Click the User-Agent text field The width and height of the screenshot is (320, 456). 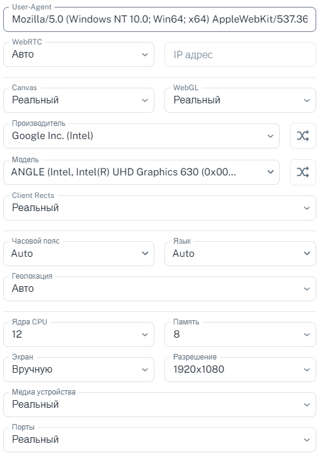[159, 19]
